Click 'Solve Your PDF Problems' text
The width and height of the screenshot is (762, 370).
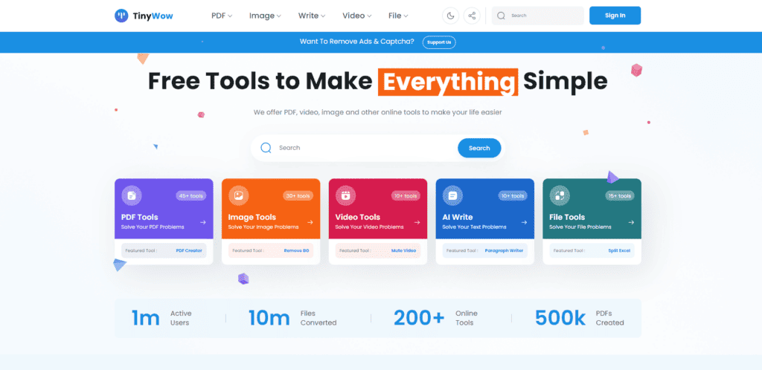click(152, 227)
